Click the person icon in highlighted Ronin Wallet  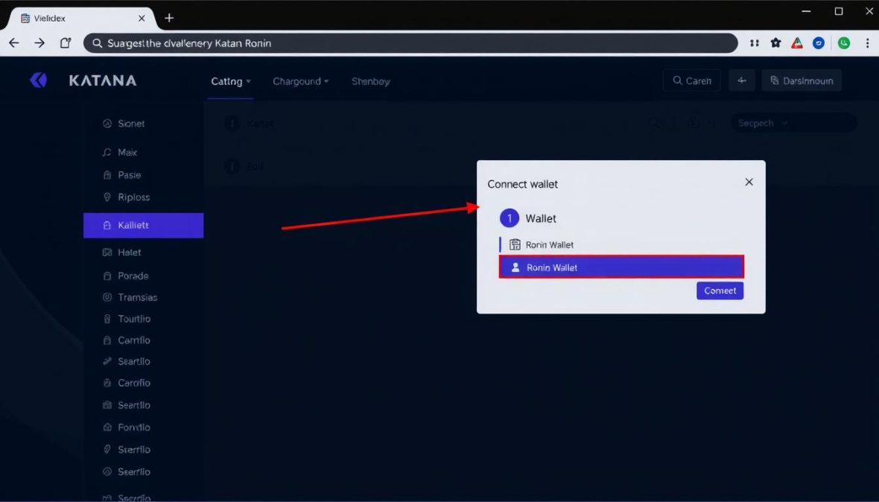pos(515,268)
